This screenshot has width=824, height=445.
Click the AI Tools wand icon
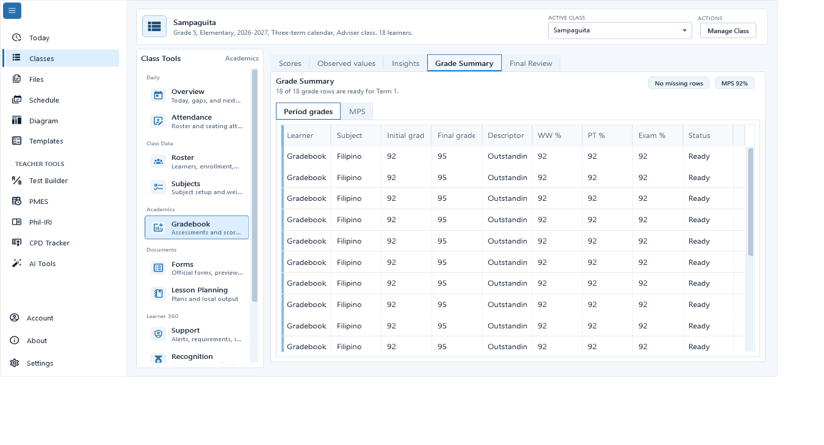[16, 264]
